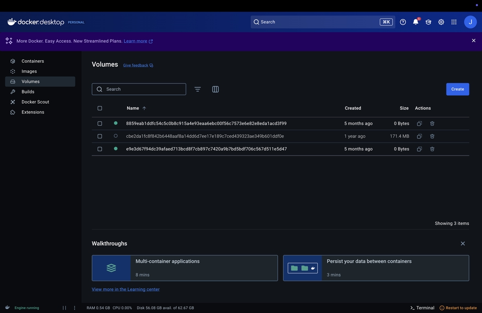Image resolution: width=482 pixels, height=313 pixels.
Task: Open volume cbe2da1fc8f842b6448aaf8a14dd6d7ee17e189c
Action: tap(205, 136)
